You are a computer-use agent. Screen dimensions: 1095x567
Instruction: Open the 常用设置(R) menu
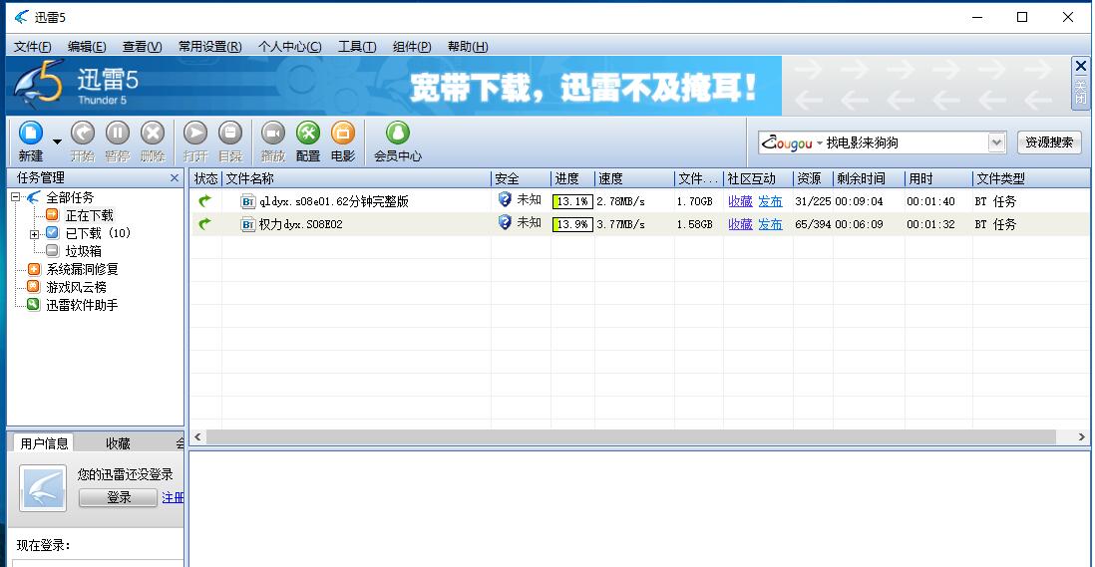[209, 47]
